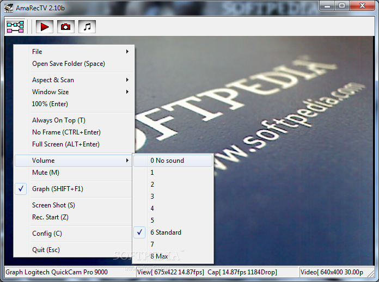Screen dimensions: 379x282
Task: Take a screenshot with the camera icon
Action: click(x=65, y=27)
